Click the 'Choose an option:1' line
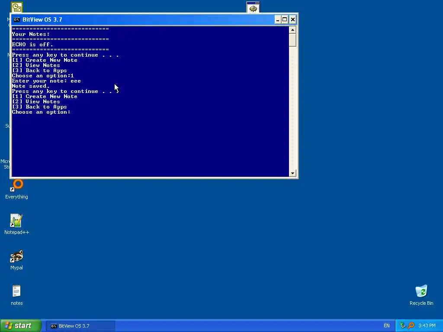Screen dimensions: 443x332 point(43,76)
